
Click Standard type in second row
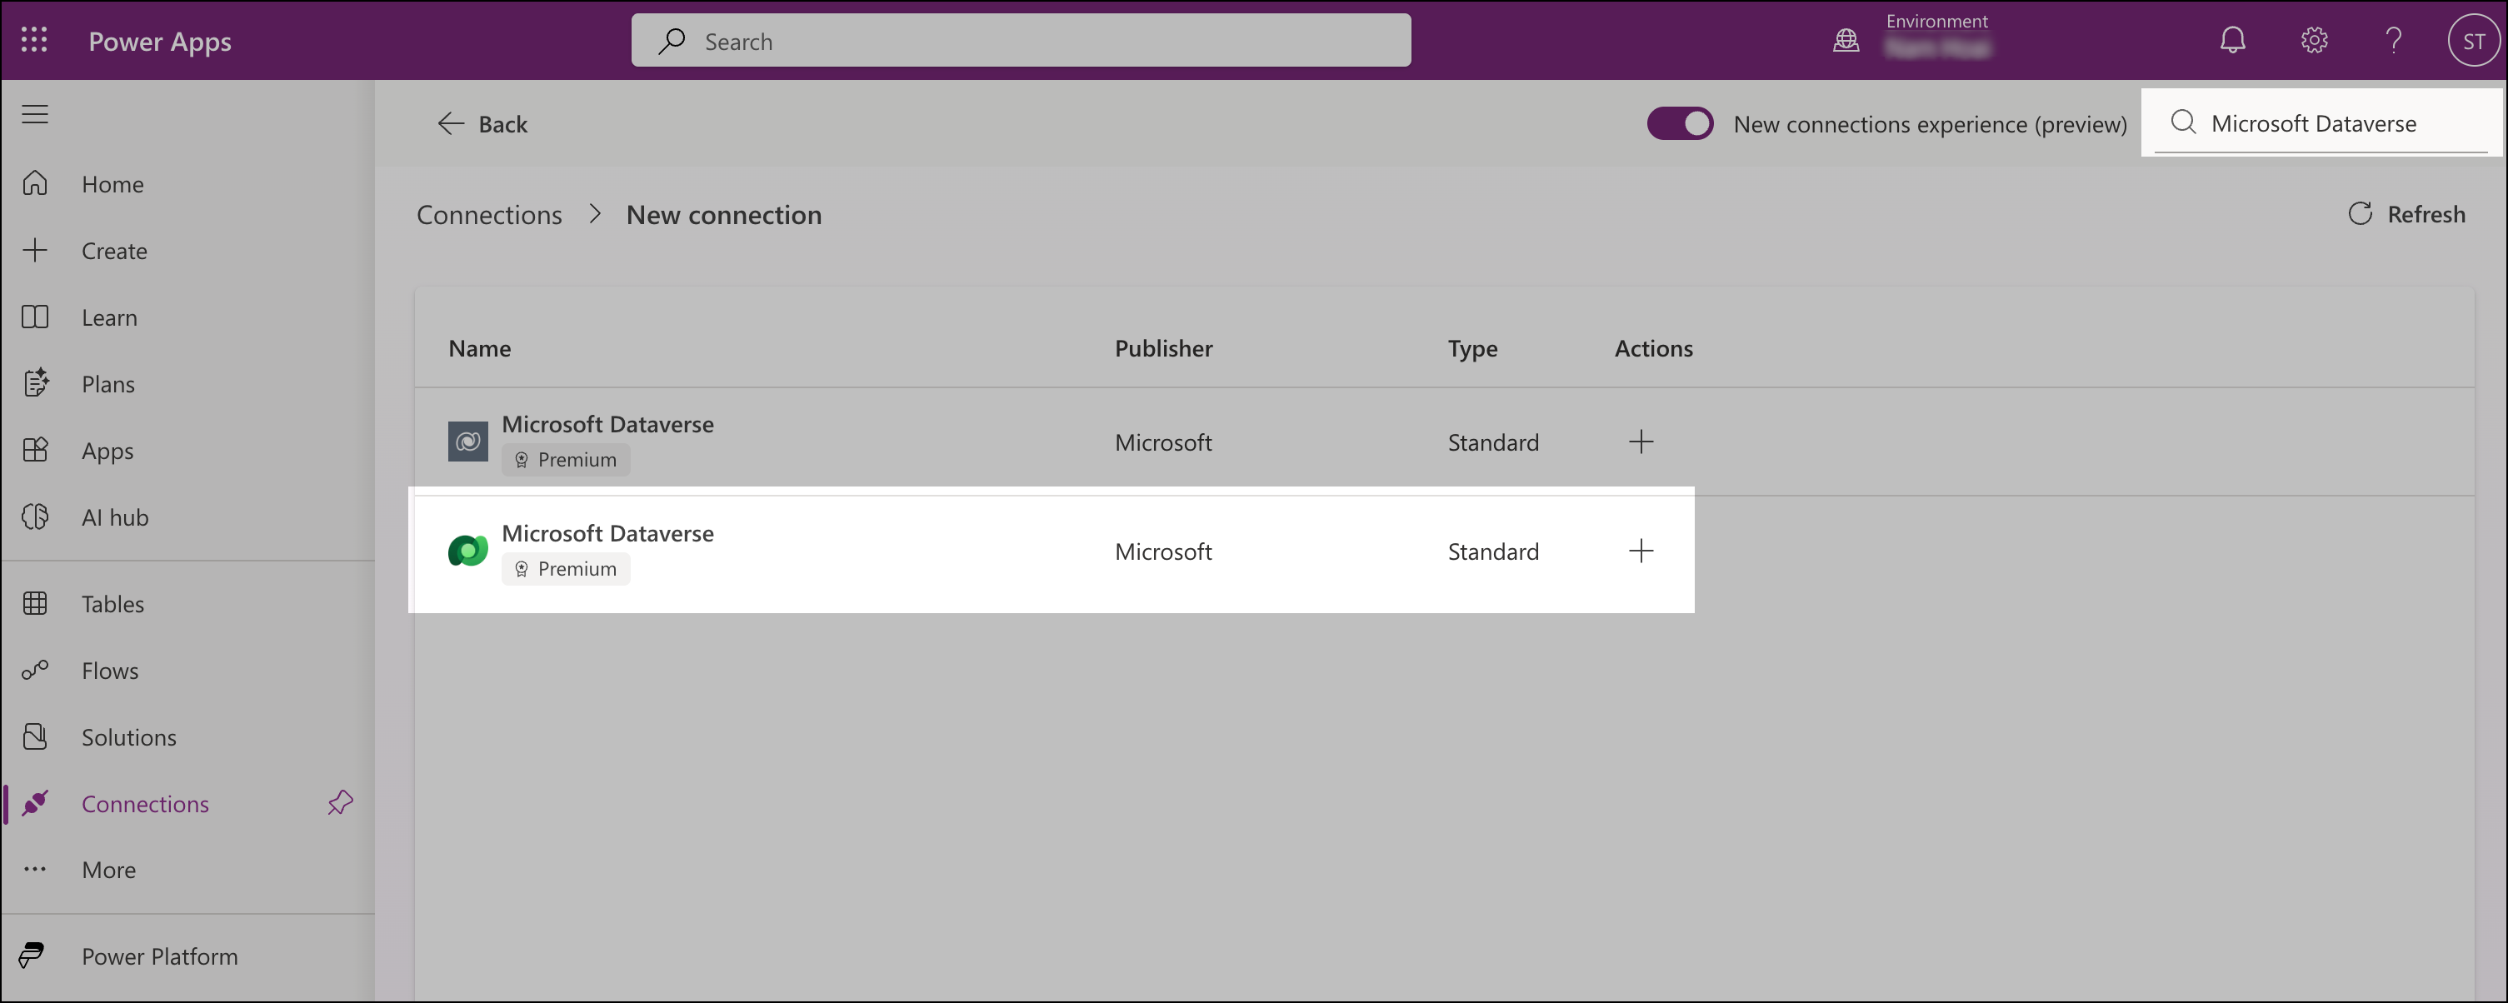(x=1492, y=552)
